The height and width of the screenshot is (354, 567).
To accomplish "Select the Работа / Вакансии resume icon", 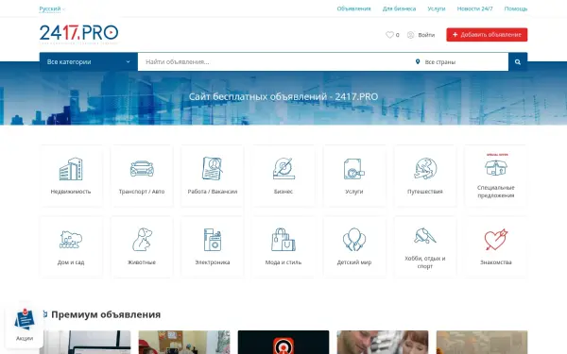I will 213,169.
